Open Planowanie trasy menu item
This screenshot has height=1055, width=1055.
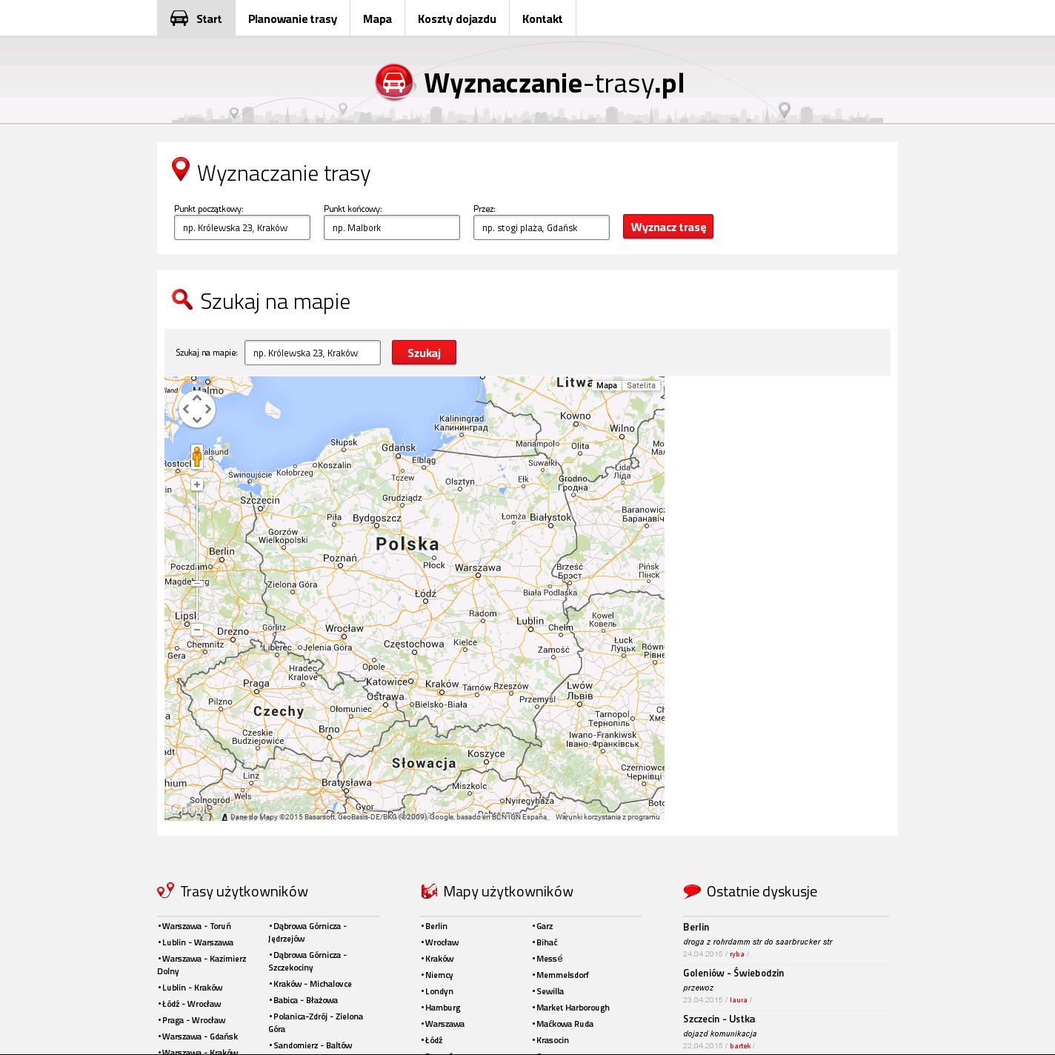(x=293, y=19)
